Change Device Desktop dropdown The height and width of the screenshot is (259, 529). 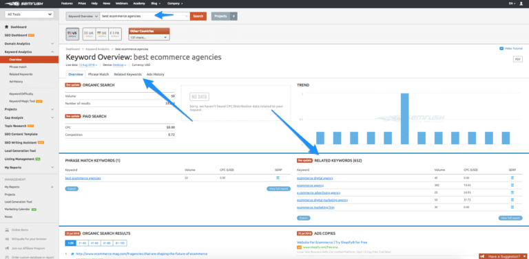(119, 65)
